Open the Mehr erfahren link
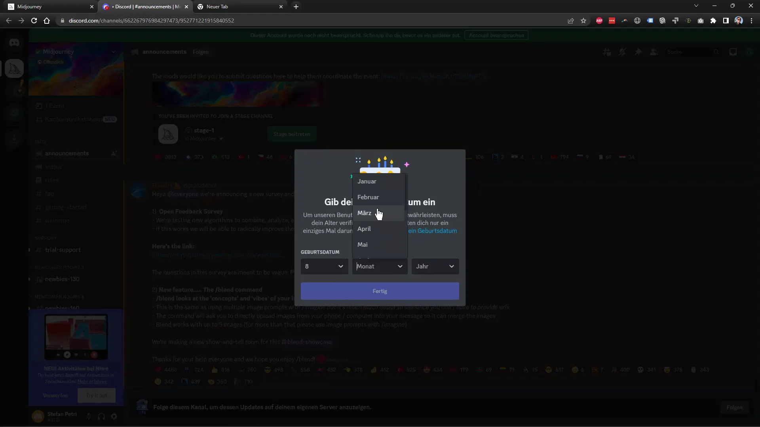The height and width of the screenshot is (427, 760). (92, 382)
